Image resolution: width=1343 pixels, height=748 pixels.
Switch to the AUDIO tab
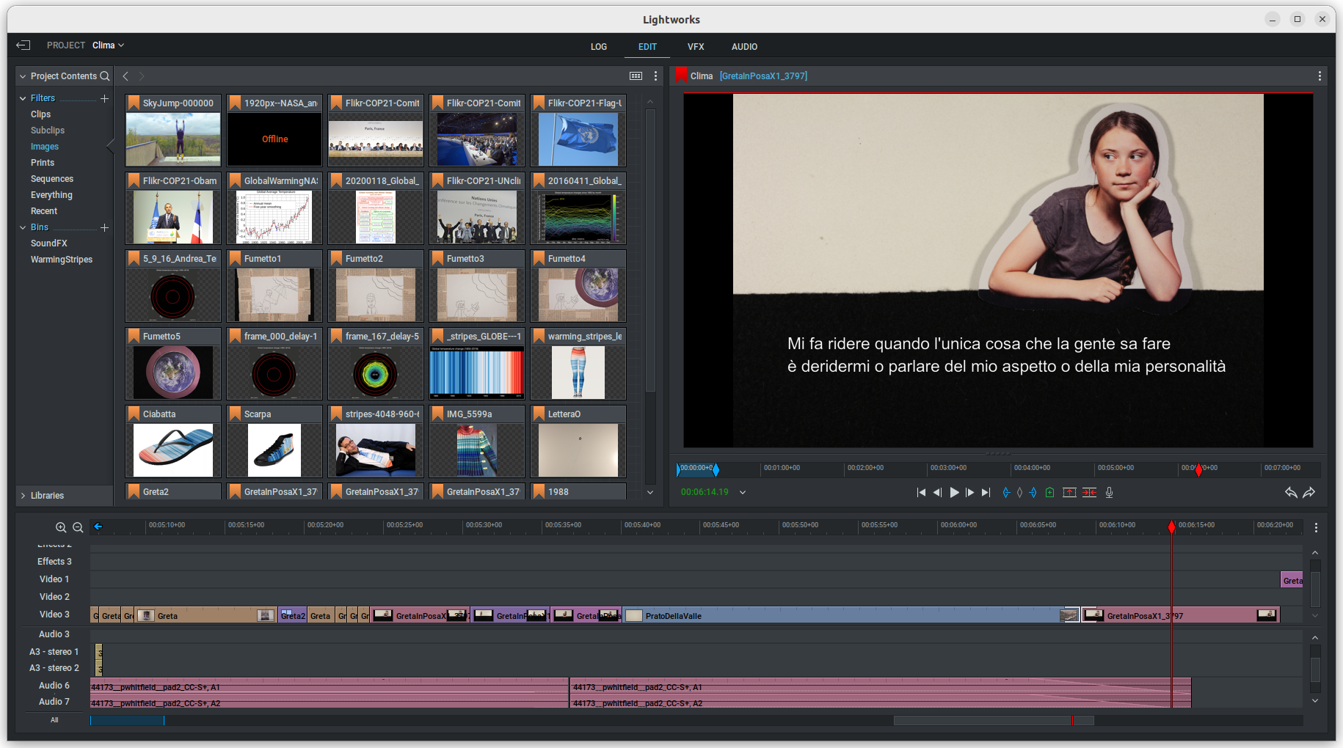tap(744, 47)
